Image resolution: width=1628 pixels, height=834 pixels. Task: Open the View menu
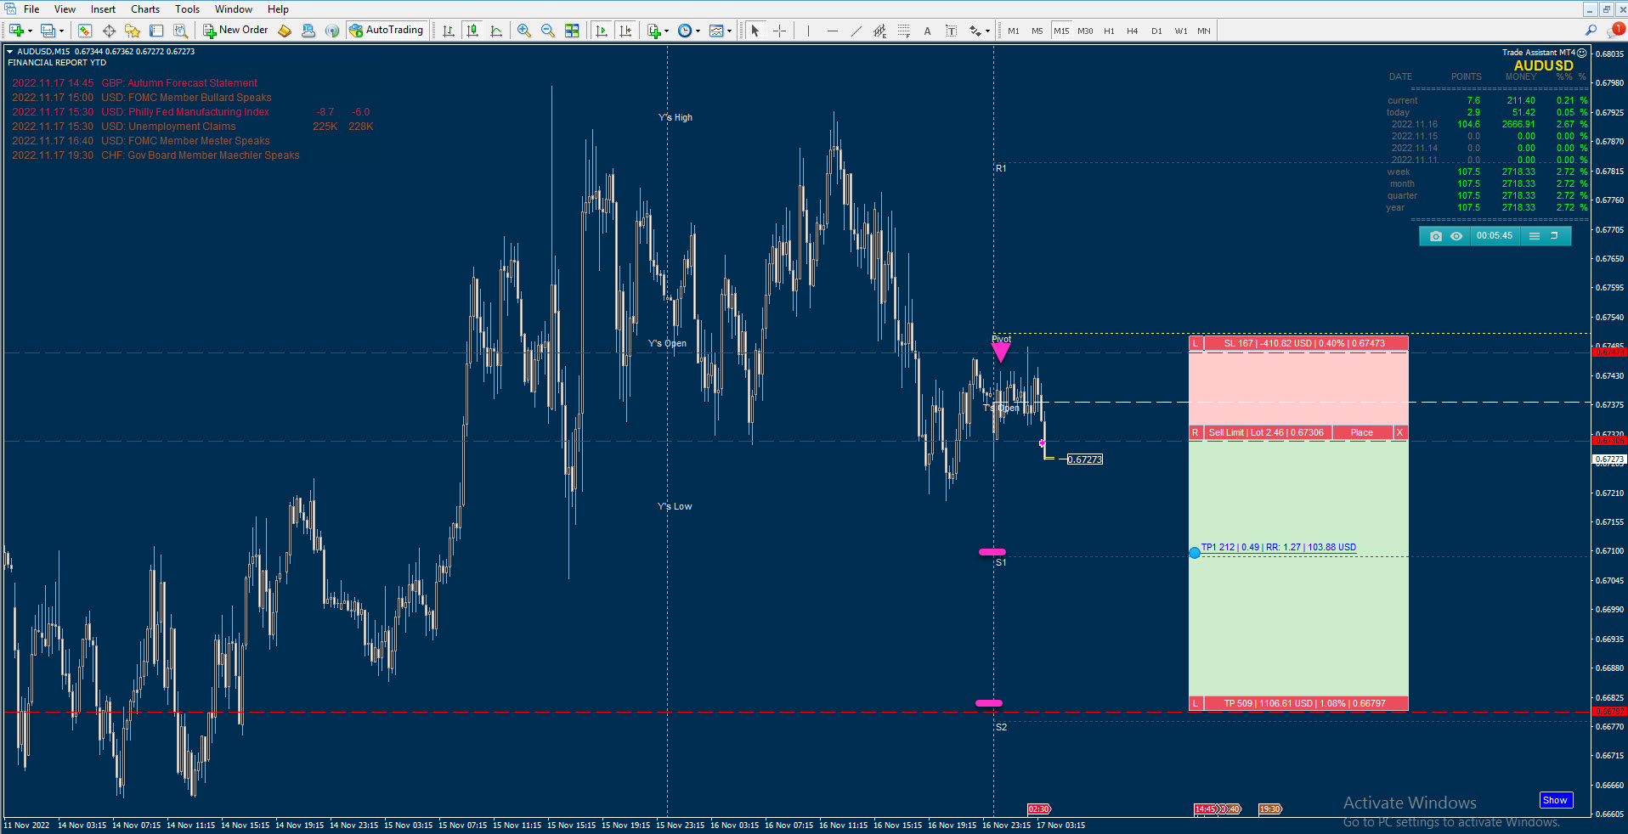65,9
